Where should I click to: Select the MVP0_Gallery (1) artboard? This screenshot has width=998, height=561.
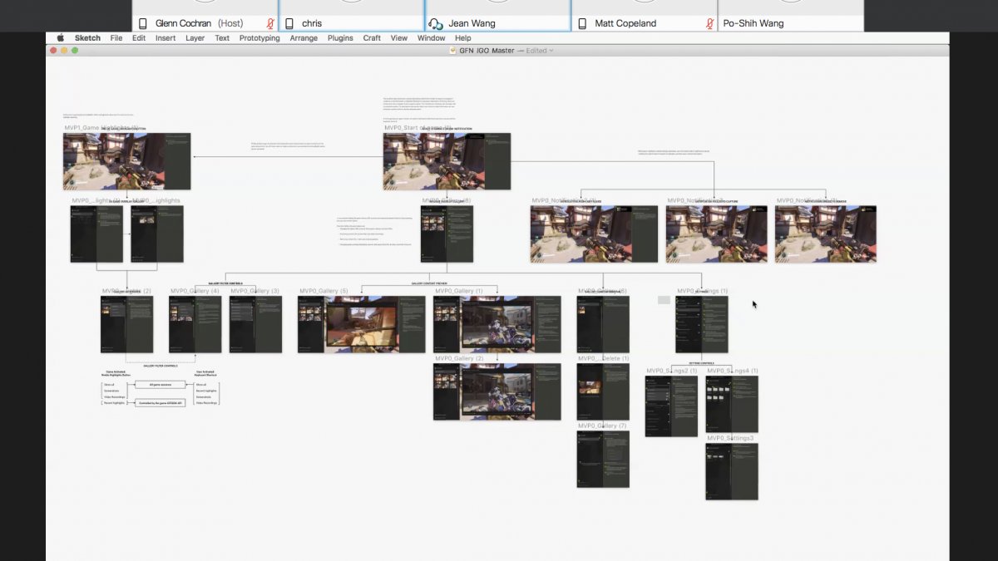click(x=497, y=324)
